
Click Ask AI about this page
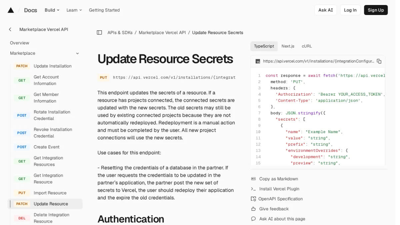[282, 219]
